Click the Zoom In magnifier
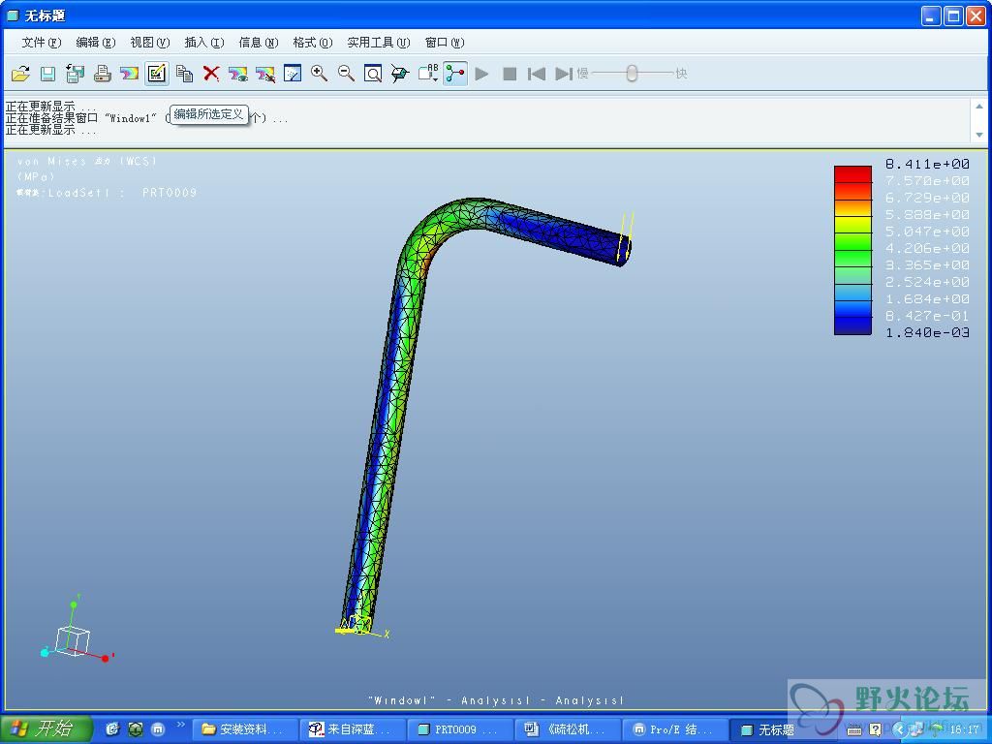This screenshot has height=744, width=992. click(319, 74)
